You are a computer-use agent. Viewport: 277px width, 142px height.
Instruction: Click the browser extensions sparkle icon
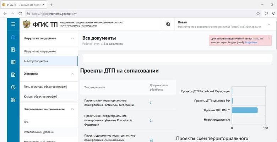[x=274, y=13]
